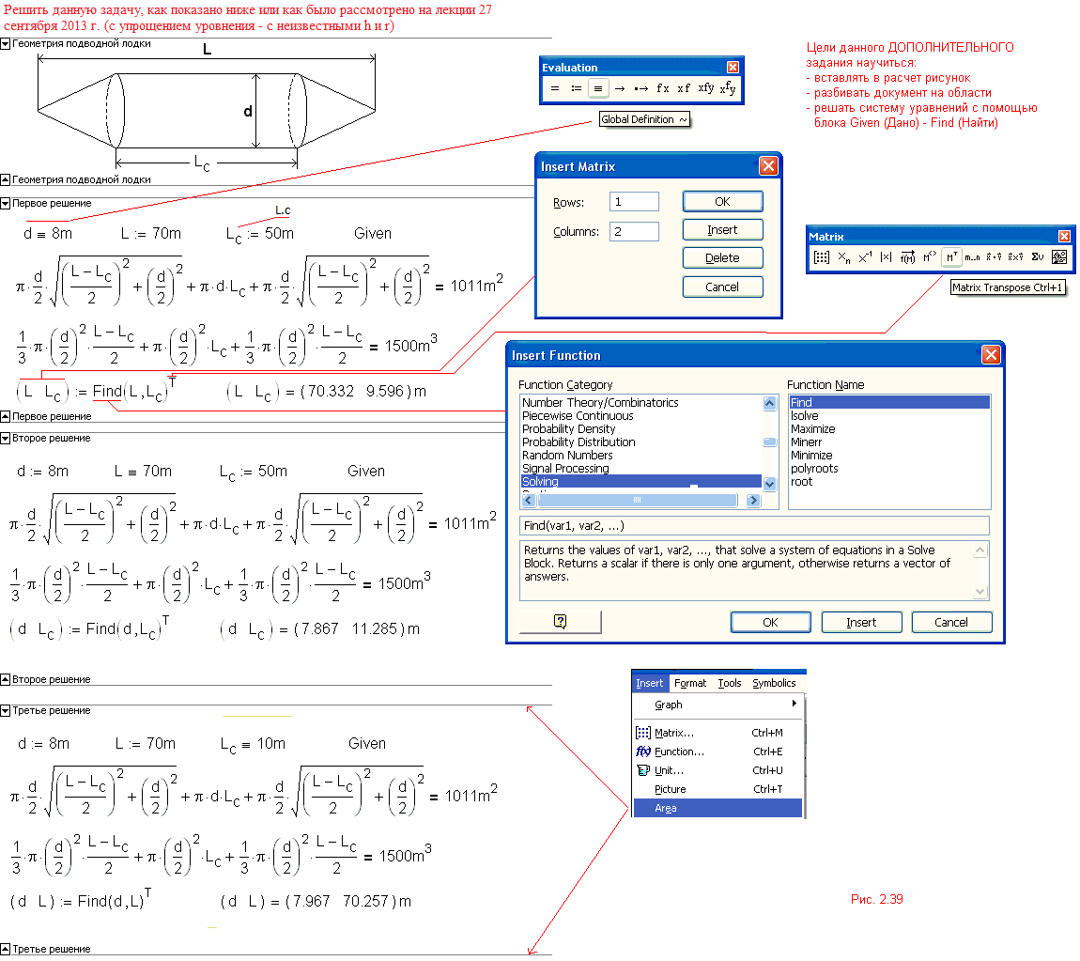Collapse the top 'Третье решение' area marker
The height and width of the screenshot is (961, 1080).
6,710
